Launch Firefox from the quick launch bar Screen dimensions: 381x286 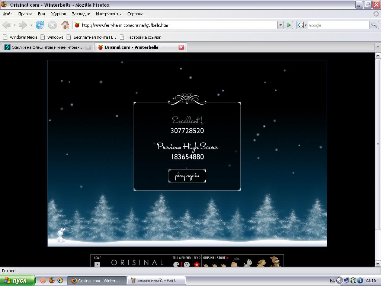coord(51,280)
